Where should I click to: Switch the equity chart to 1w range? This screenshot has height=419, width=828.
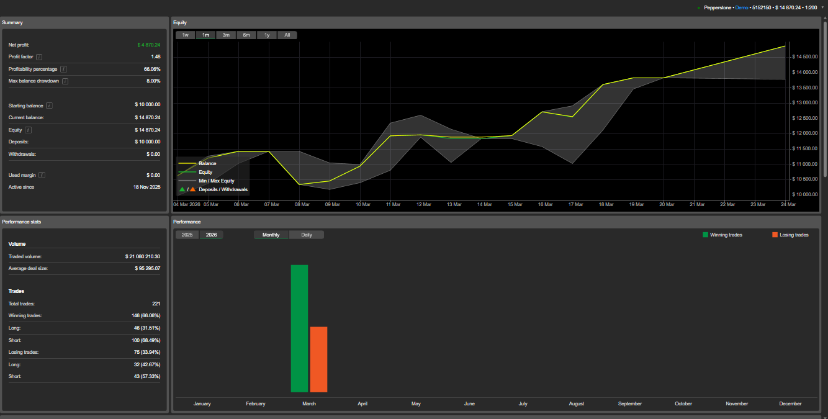[185, 35]
